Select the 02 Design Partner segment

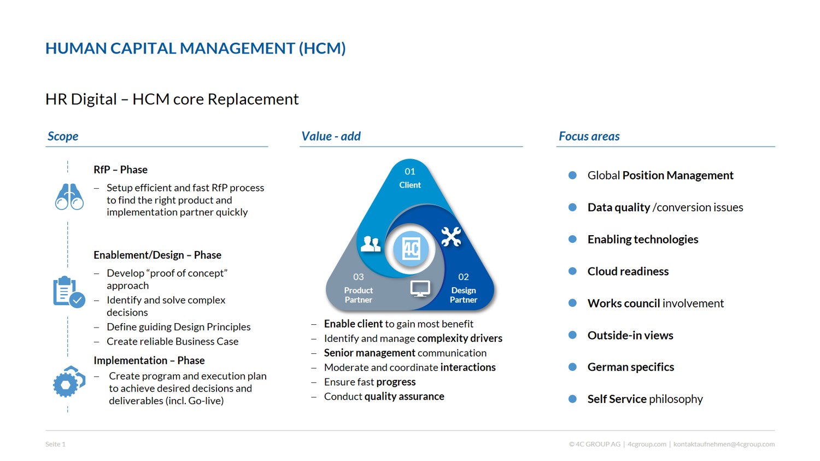click(464, 288)
